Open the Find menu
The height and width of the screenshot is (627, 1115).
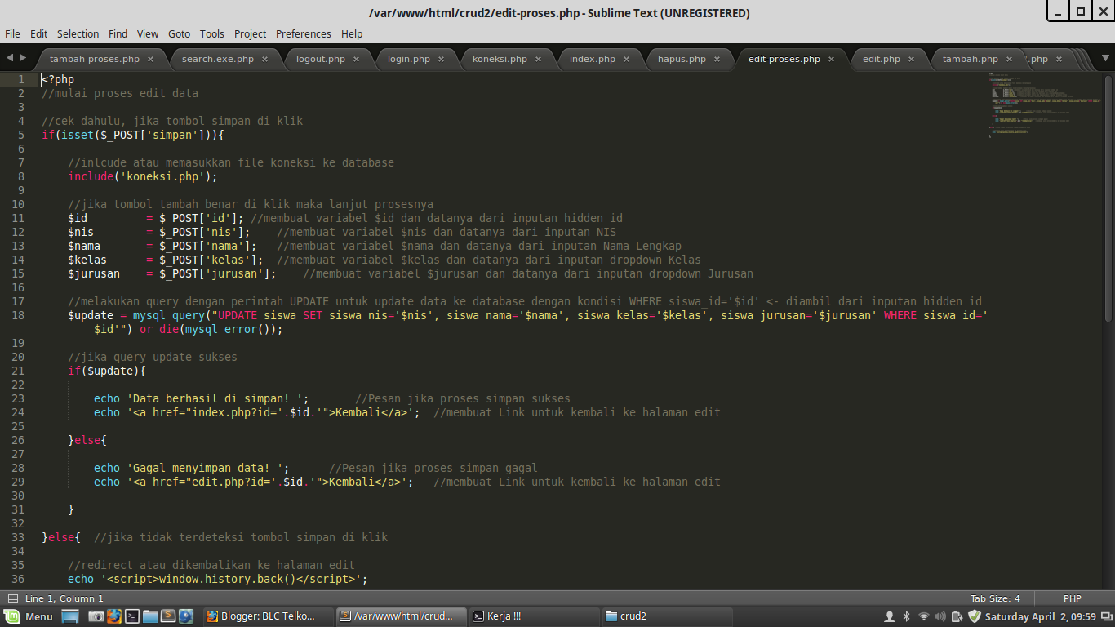(x=118, y=33)
